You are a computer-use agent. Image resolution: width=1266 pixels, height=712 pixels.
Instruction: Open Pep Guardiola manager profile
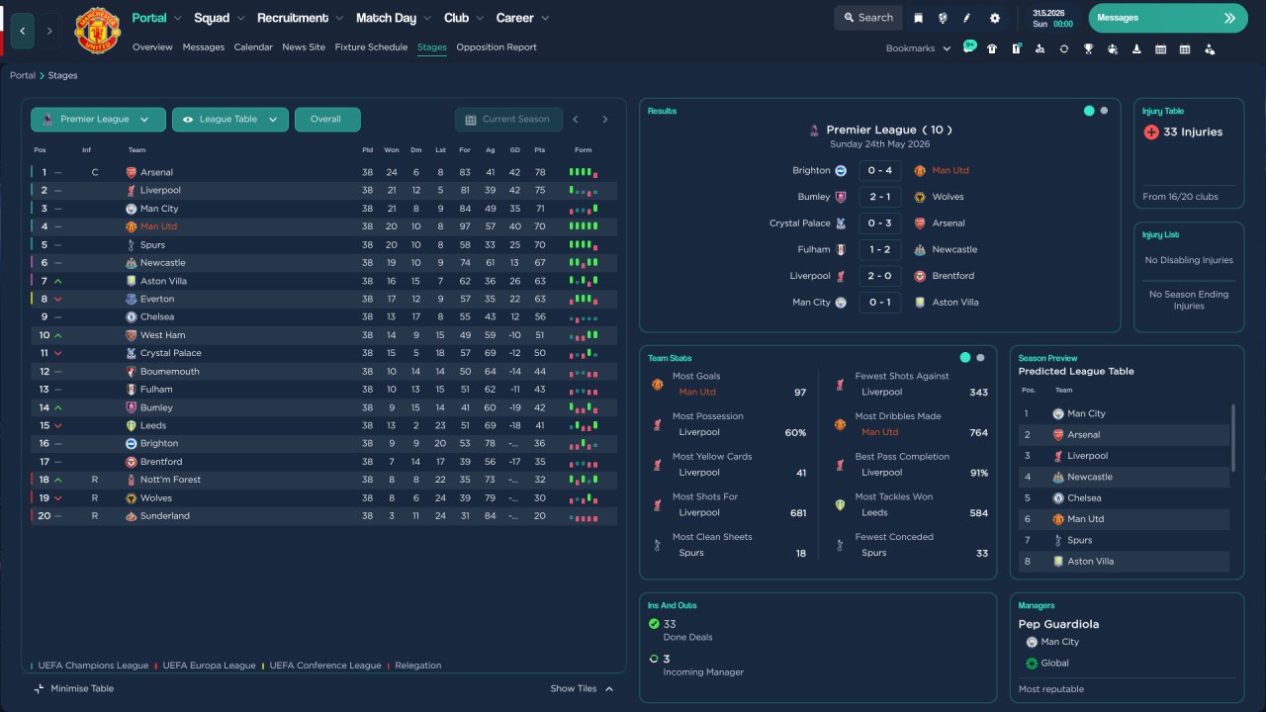point(1058,624)
